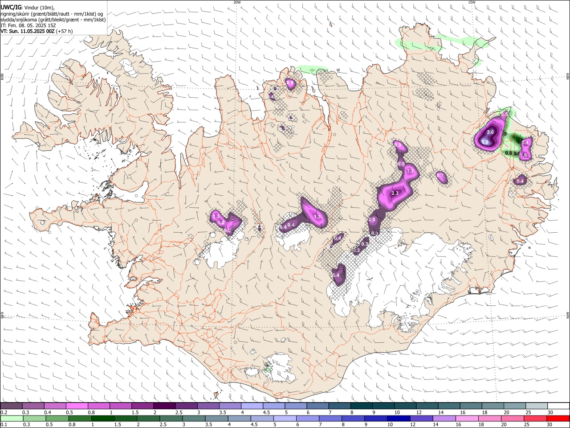
Task: Click the 3.6 precipitation value on the map
Action: tap(491, 132)
